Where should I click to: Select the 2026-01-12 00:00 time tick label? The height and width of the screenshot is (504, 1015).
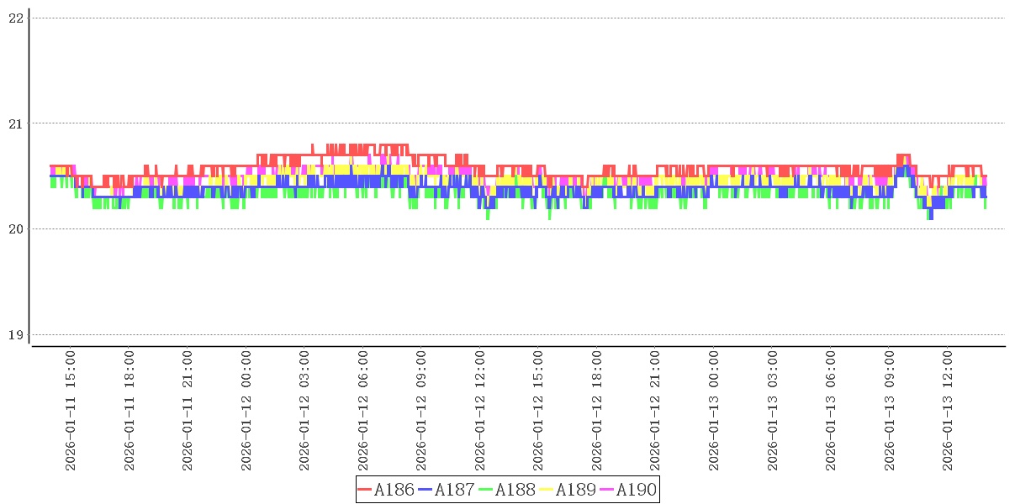[246, 411]
